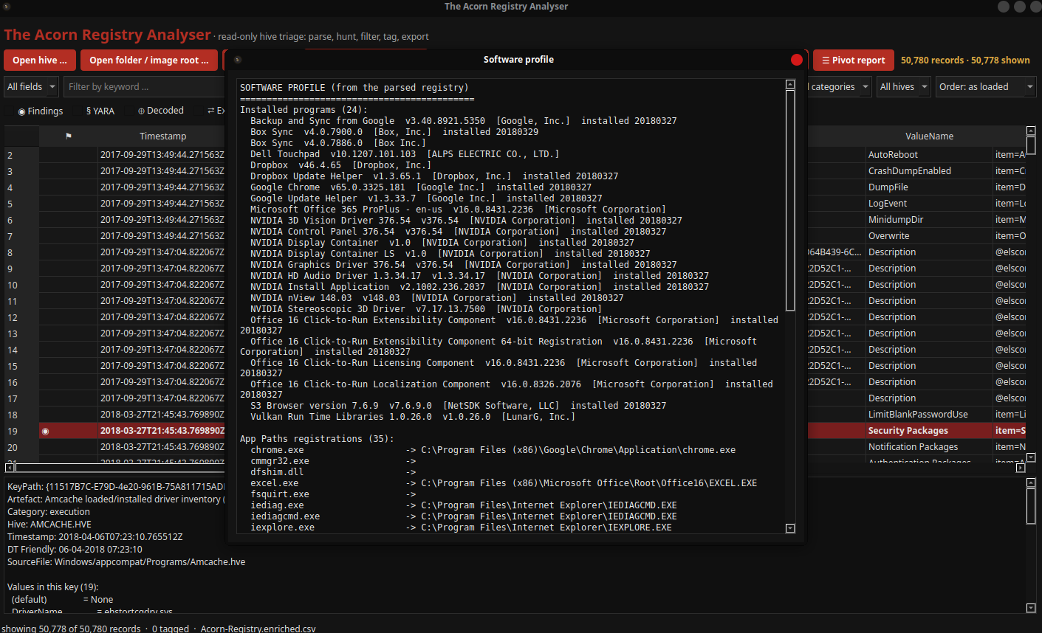Select the LimitBlankPasswordUse value cell
1042x633 pixels.
point(929,415)
